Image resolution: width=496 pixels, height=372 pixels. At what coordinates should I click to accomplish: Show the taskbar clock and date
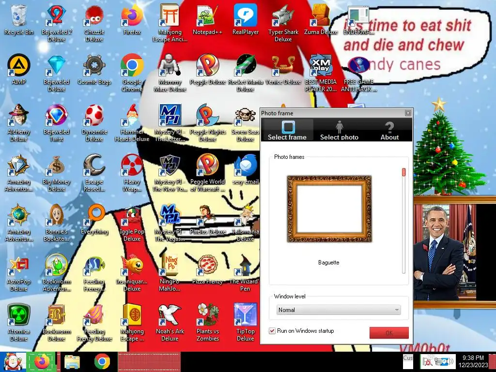[473, 361]
